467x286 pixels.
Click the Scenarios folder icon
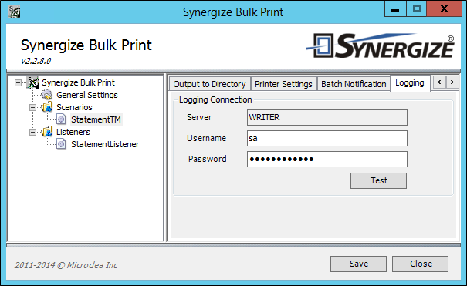click(x=46, y=107)
